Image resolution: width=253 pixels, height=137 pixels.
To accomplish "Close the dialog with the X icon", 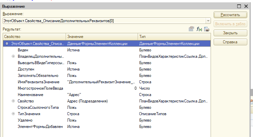I will pyautogui.click(x=247, y=6).
